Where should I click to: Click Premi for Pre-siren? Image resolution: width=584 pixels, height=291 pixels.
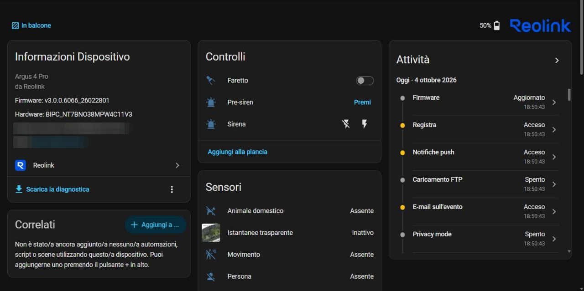(362, 102)
